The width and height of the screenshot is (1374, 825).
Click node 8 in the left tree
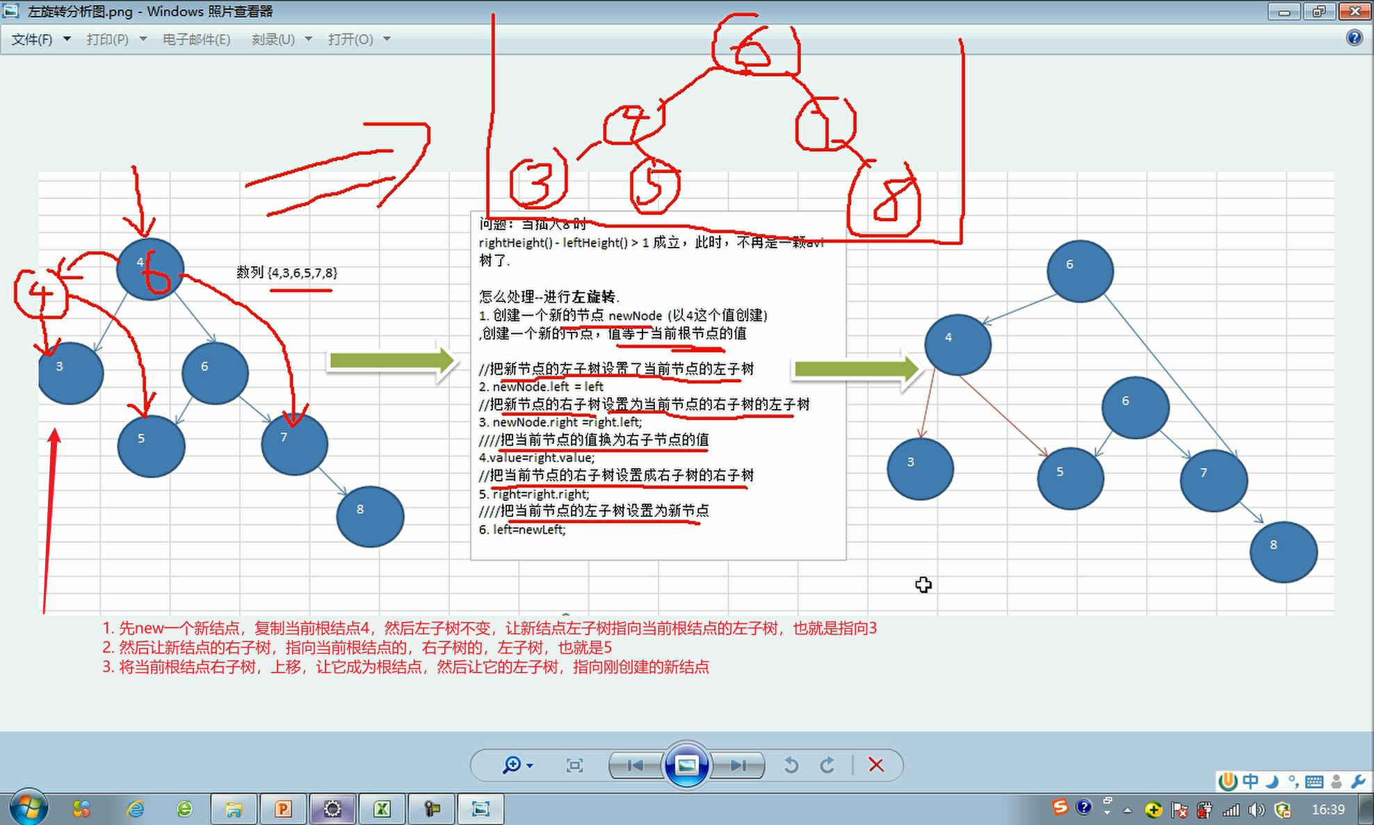tap(370, 516)
